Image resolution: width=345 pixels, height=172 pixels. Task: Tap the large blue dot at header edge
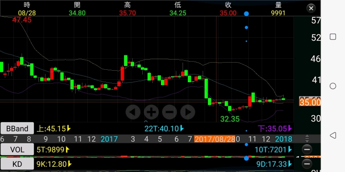tap(246, 14)
